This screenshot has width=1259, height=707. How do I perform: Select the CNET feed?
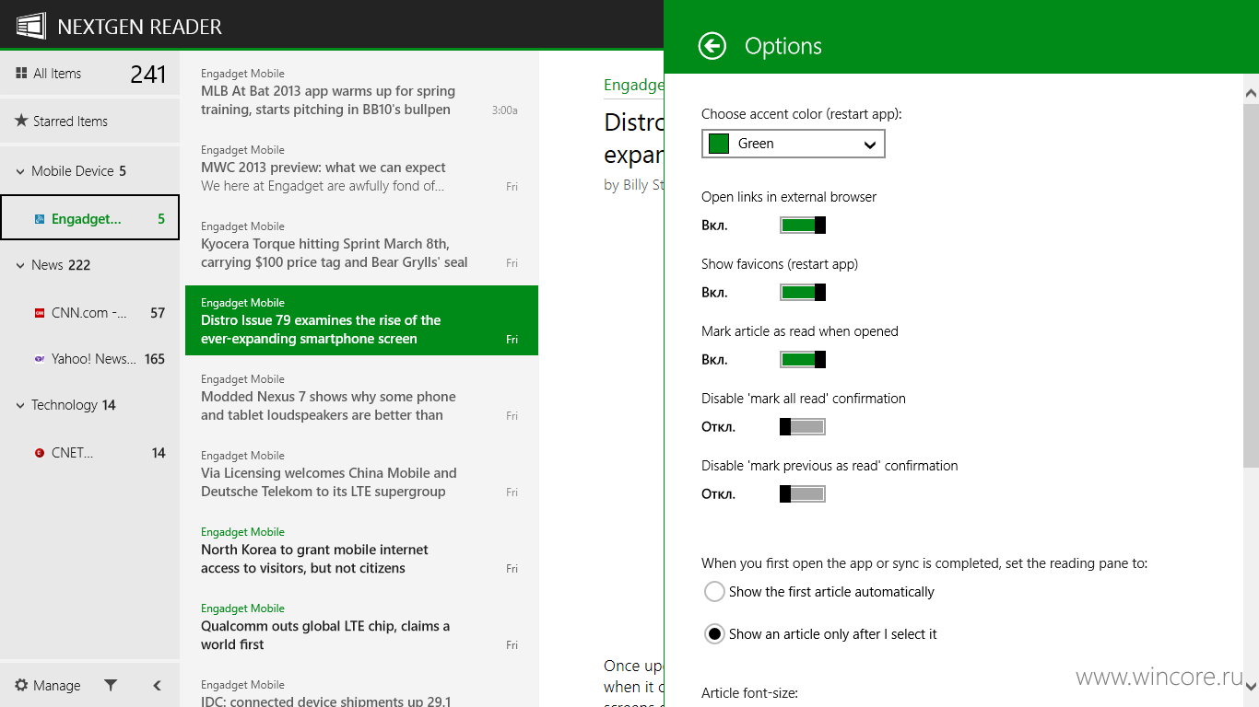coord(89,453)
